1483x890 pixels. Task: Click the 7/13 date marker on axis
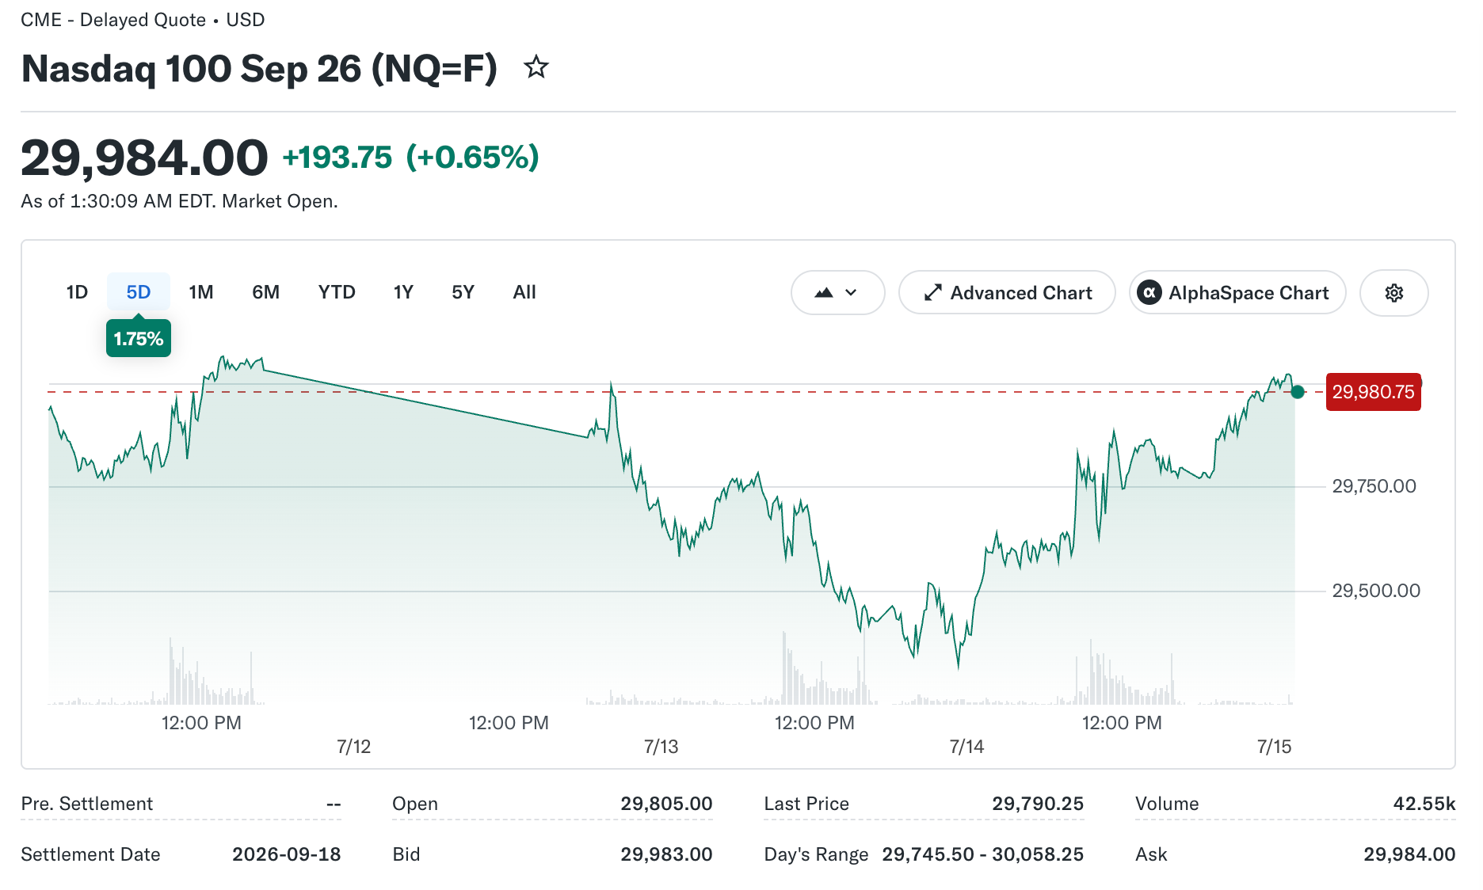point(661,747)
